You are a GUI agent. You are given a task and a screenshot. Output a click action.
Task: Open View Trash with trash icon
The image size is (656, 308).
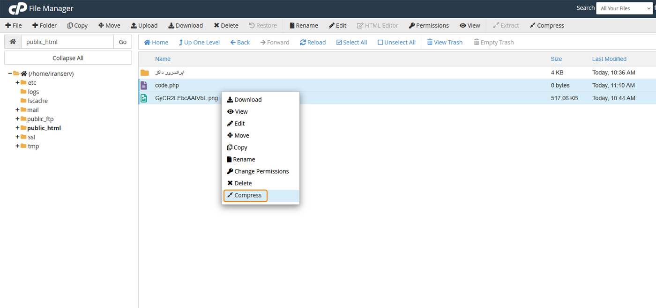430,43
